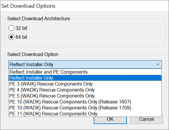Select PE 11 (WADK) Rescue Components Only
The width and height of the screenshot is (169, 130).
point(85,114)
